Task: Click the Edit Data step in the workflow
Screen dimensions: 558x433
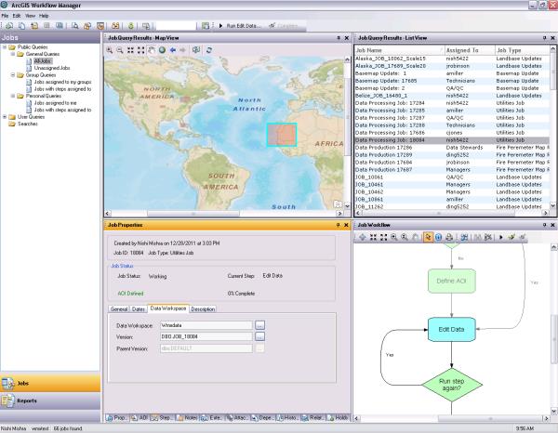Action: 451,330
